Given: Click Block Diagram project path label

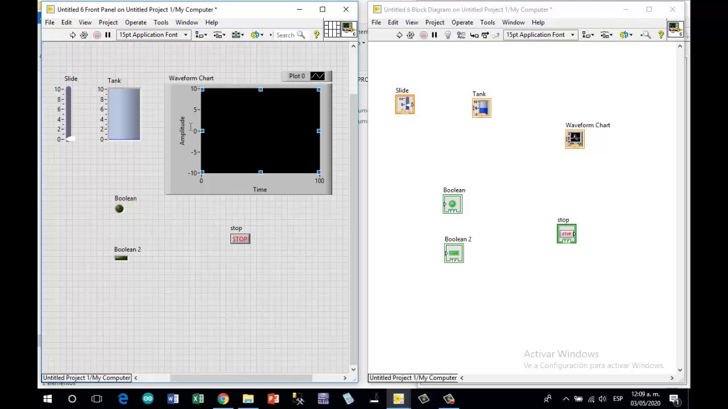Looking at the screenshot, I should 413,378.
